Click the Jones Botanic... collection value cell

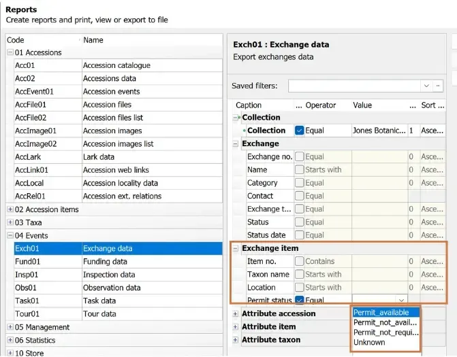[379, 131]
